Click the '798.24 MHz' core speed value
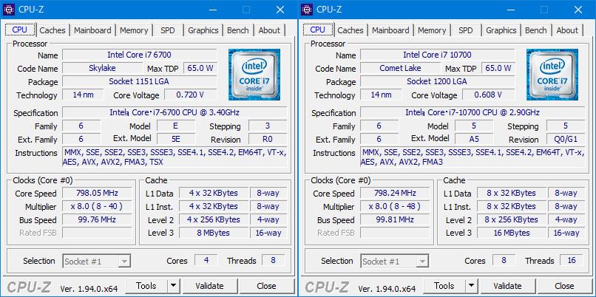 (x=396, y=193)
